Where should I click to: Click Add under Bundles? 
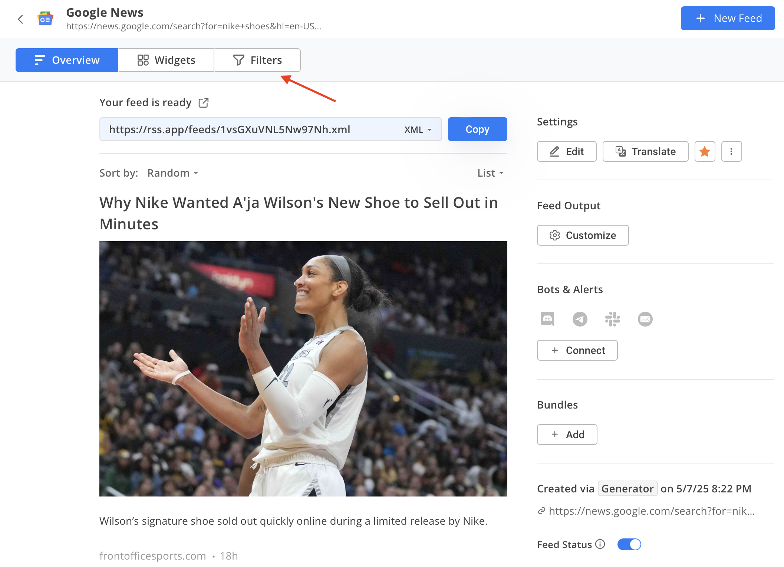[x=567, y=435]
